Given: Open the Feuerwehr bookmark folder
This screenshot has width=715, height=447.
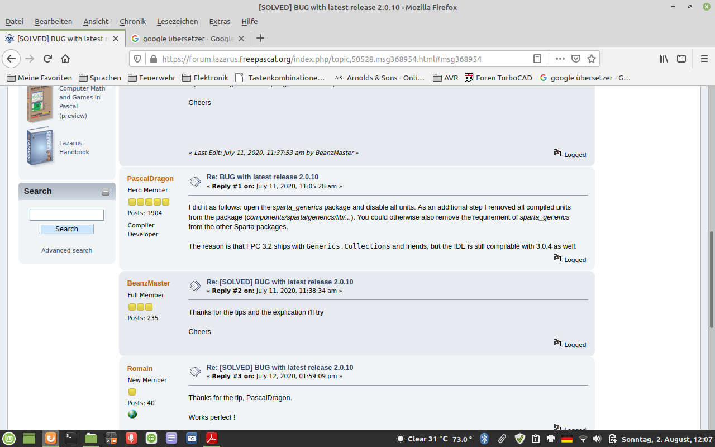Looking at the screenshot, I should click(152, 78).
